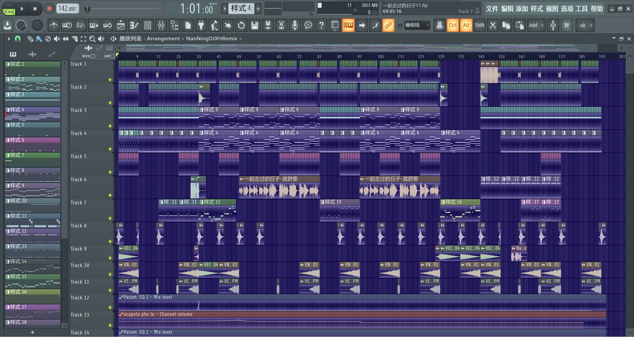Screen dimensions: 634x337
Task: Open the plugin picker plug icon
Action: [x=201, y=25]
